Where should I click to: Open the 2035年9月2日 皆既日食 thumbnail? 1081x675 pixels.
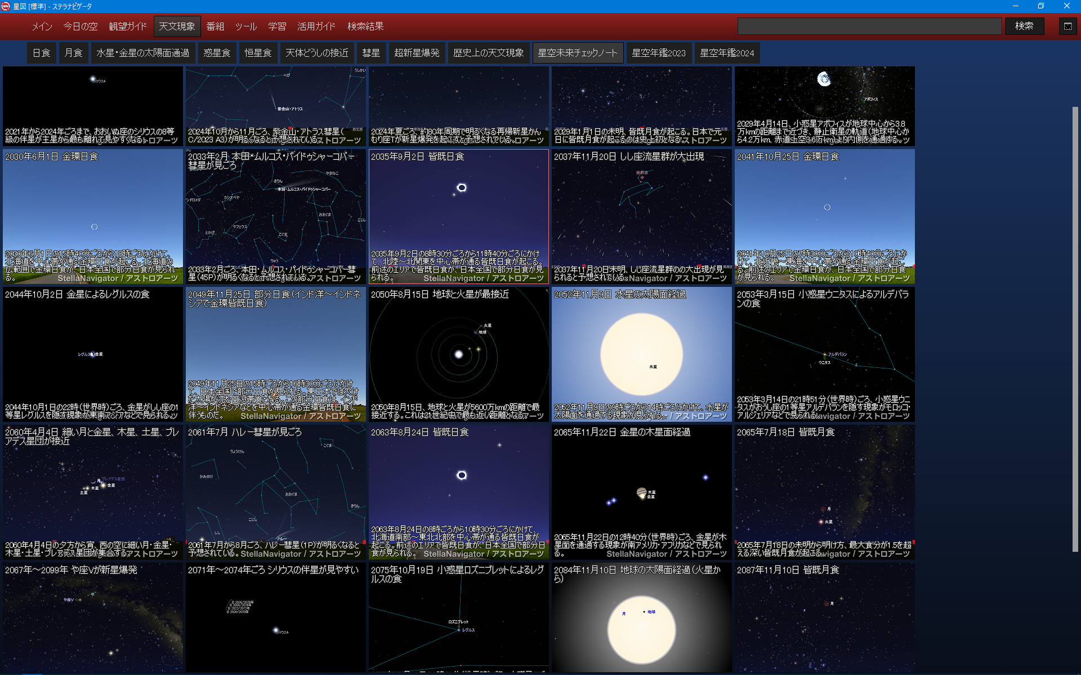pos(458,217)
